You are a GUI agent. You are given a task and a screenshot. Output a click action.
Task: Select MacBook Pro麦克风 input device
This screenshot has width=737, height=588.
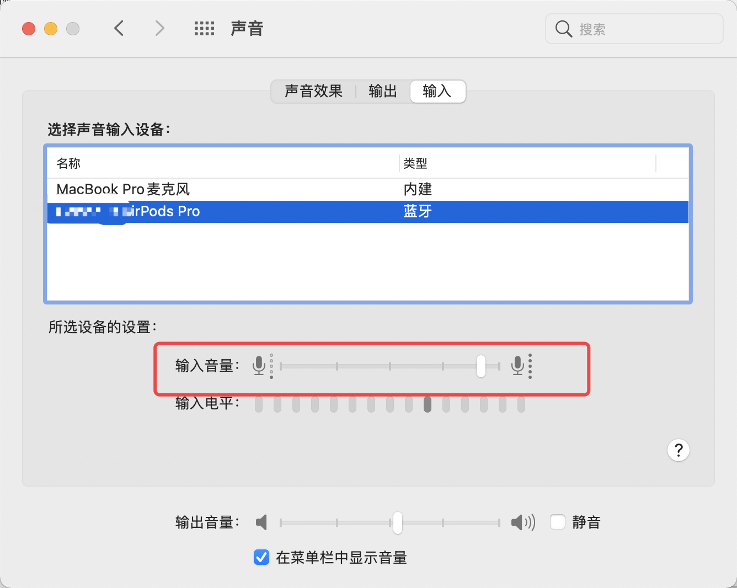coord(368,189)
